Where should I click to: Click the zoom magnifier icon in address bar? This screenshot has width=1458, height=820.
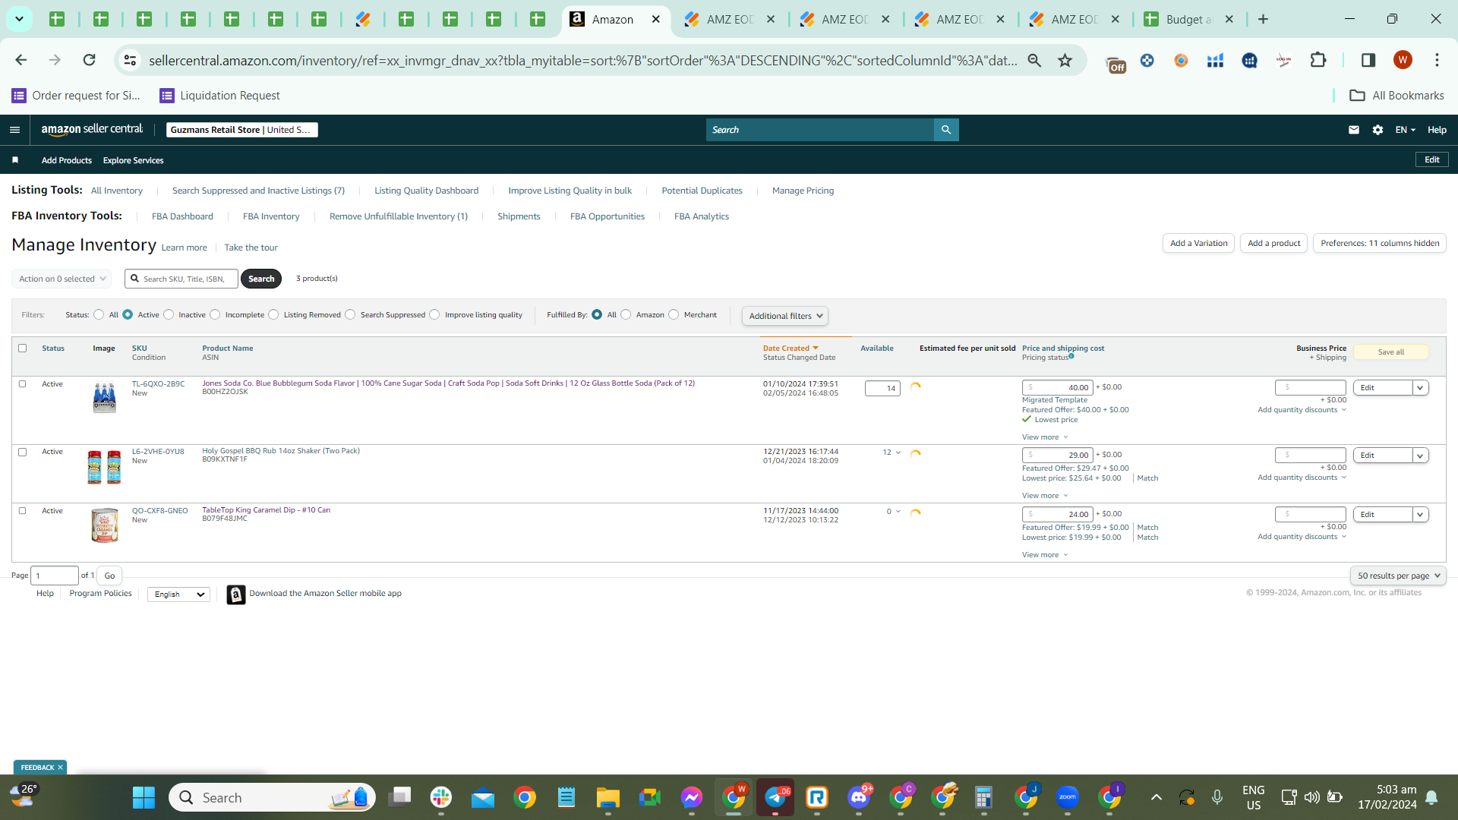click(1034, 60)
